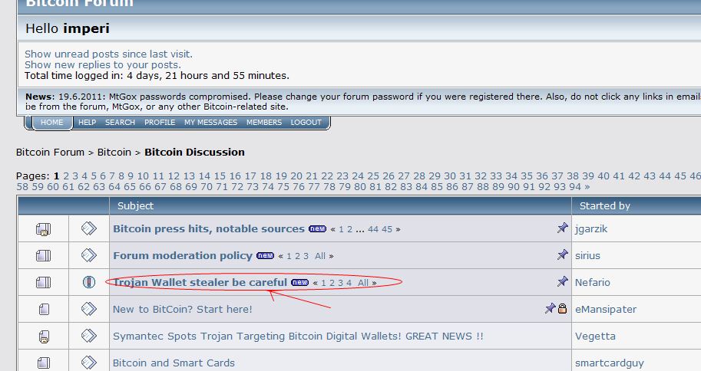Go to page 45 of Bitcoin press hits
Screen dimensions: 701x371
387,229
